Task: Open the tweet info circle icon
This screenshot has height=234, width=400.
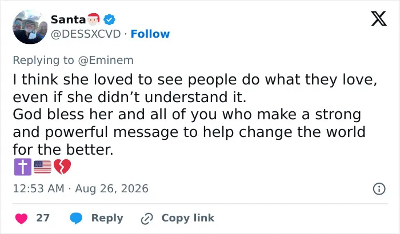Action: [379, 189]
